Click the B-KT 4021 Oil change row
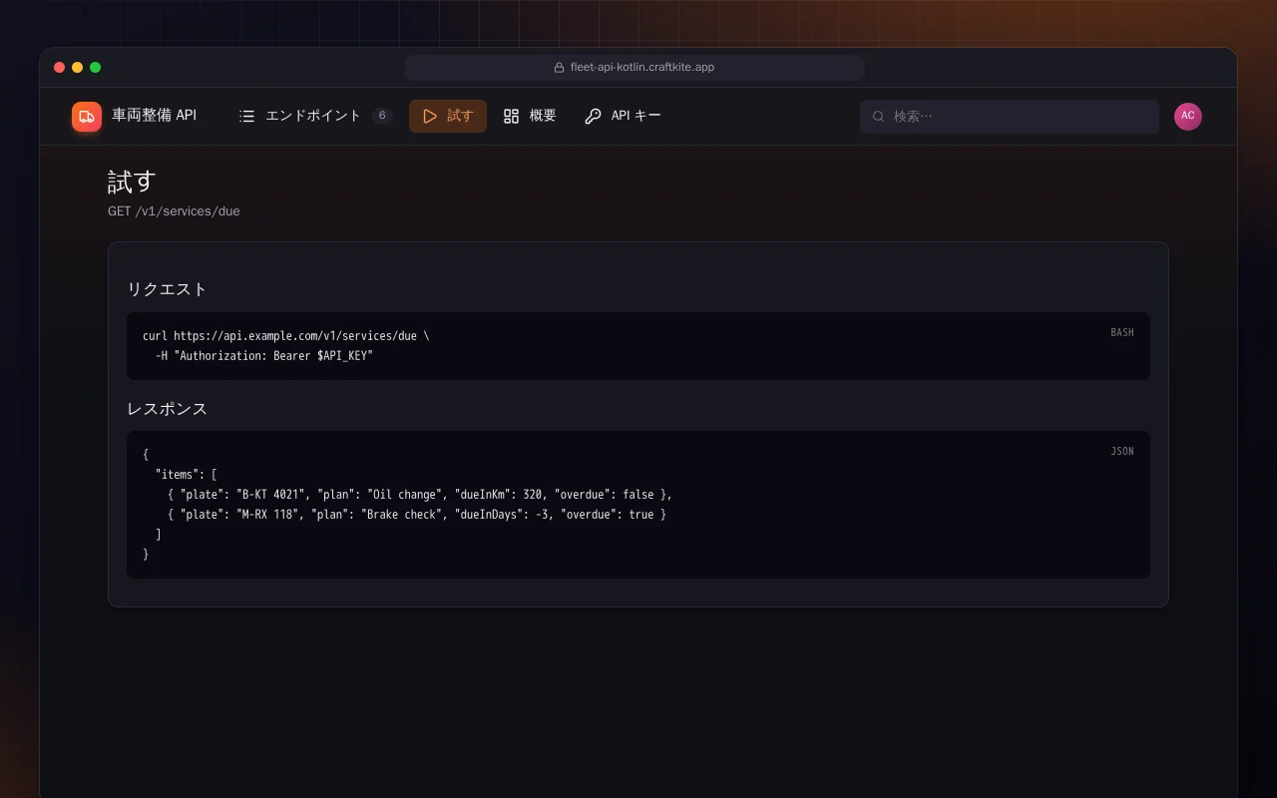Screen dimensions: 1277x798 tap(420, 495)
